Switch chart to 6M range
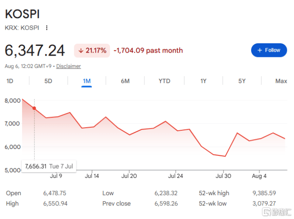The image size is (294, 219). (x=125, y=81)
